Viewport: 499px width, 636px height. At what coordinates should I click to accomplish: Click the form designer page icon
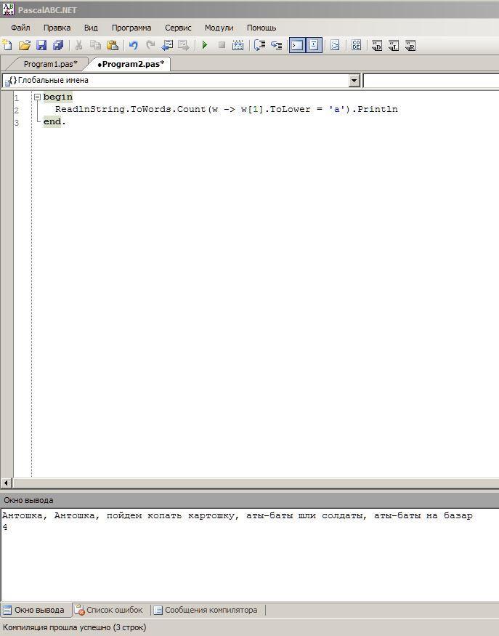(x=335, y=45)
